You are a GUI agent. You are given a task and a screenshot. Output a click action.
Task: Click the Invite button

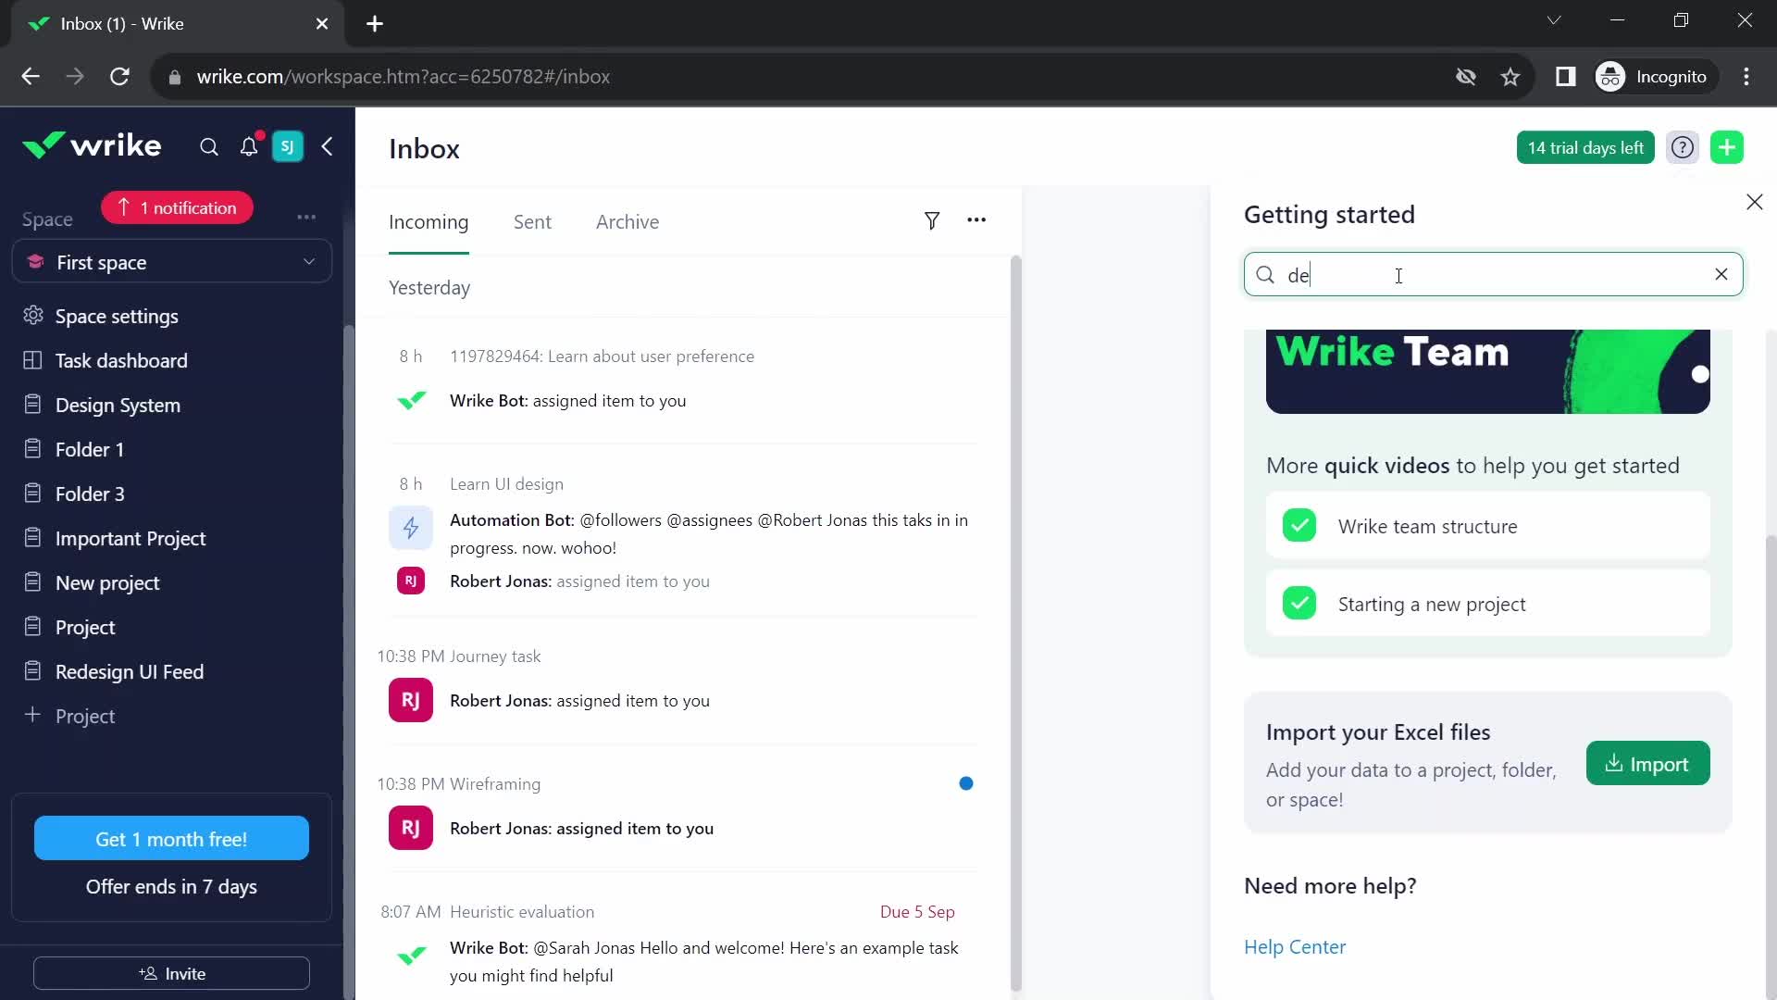coord(171,973)
